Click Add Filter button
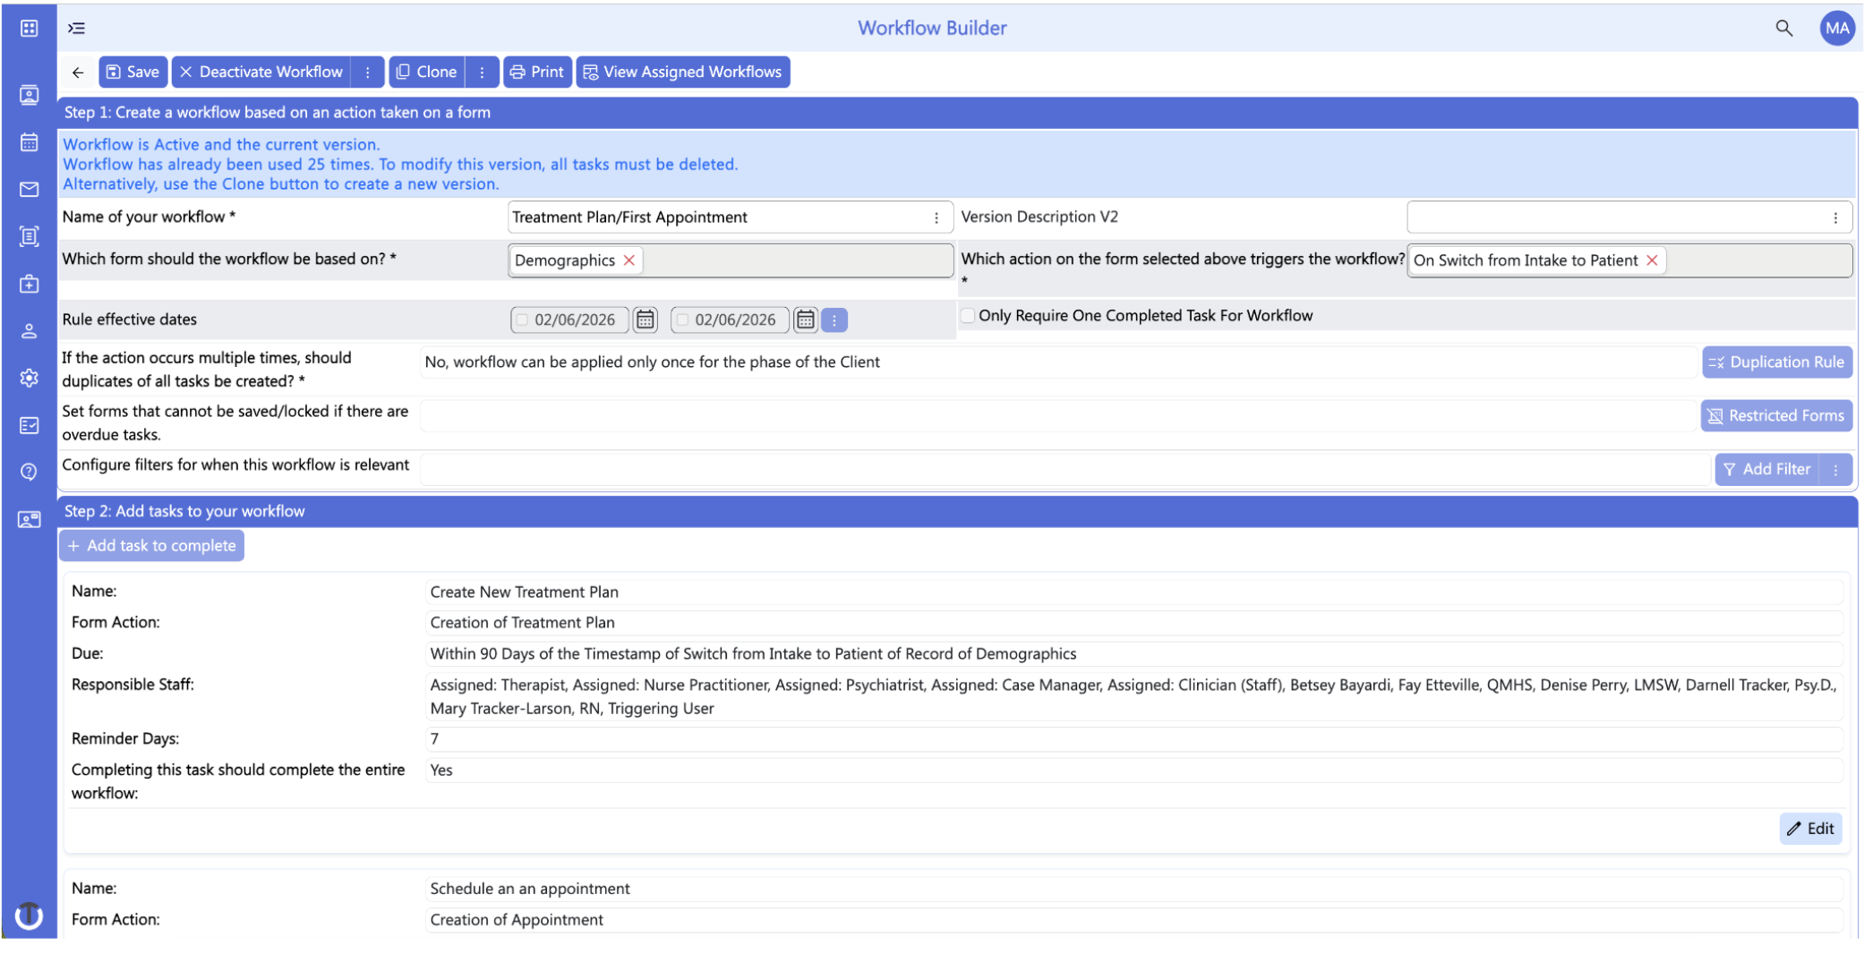This screenshot has width=1864, height=954. [x=1767, y=469]
